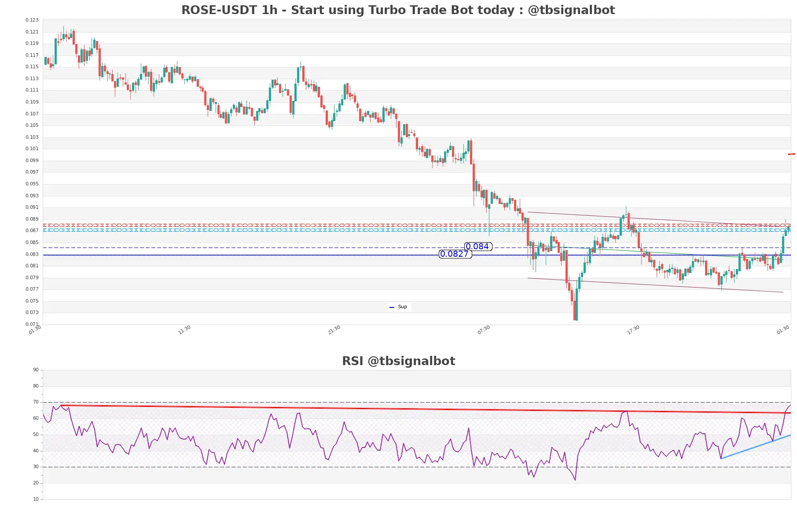The image size is (797, 532).
Task: Click the RSI axis value 40
Action: click(x=36, y=451)
